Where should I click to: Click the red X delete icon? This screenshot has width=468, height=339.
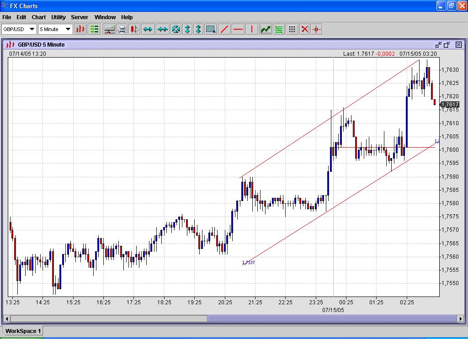(x=304, y=29)
